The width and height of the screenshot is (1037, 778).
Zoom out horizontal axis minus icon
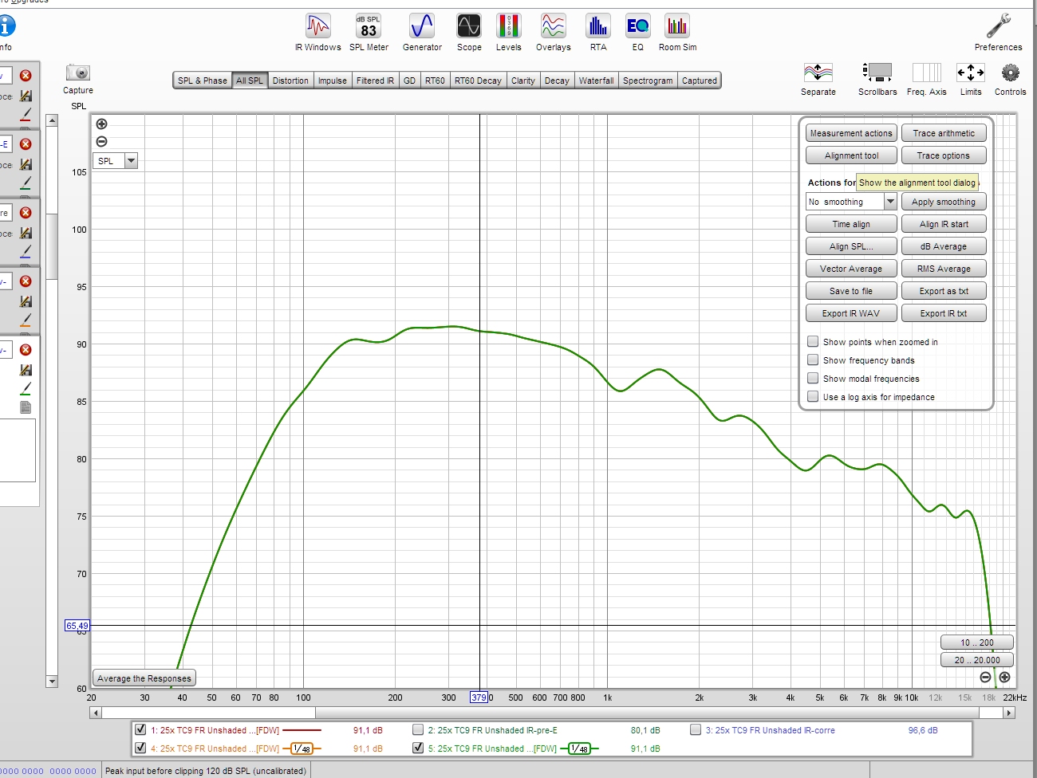point(985,677)
